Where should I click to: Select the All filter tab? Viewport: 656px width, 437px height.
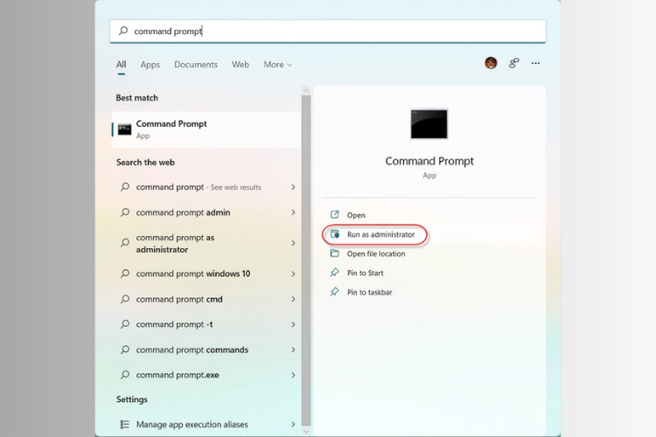122,65
